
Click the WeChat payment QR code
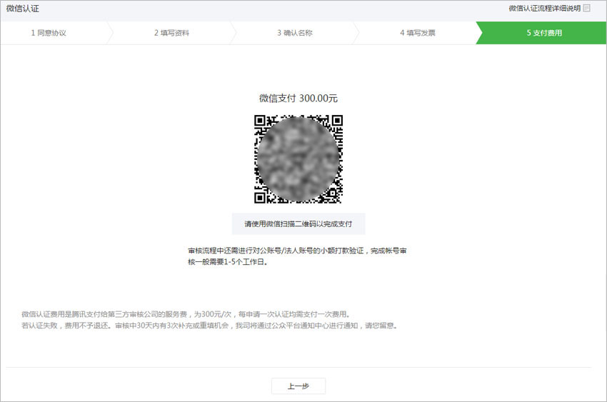coord(299,159)
